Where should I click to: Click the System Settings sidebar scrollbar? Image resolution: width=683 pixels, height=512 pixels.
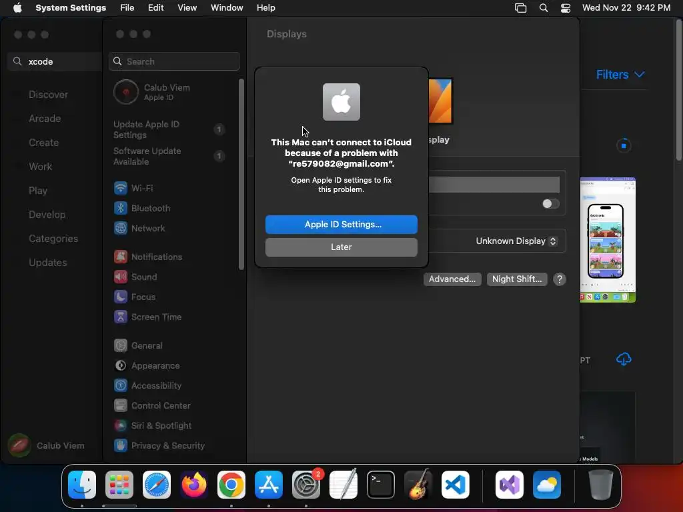241,174
